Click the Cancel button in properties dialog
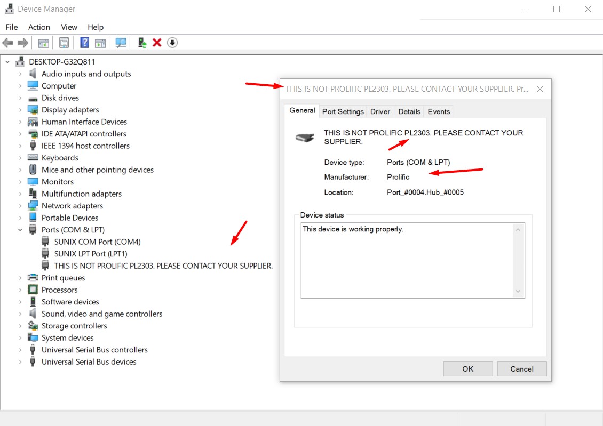The image size is (603, 426). (x=521, y=369)
